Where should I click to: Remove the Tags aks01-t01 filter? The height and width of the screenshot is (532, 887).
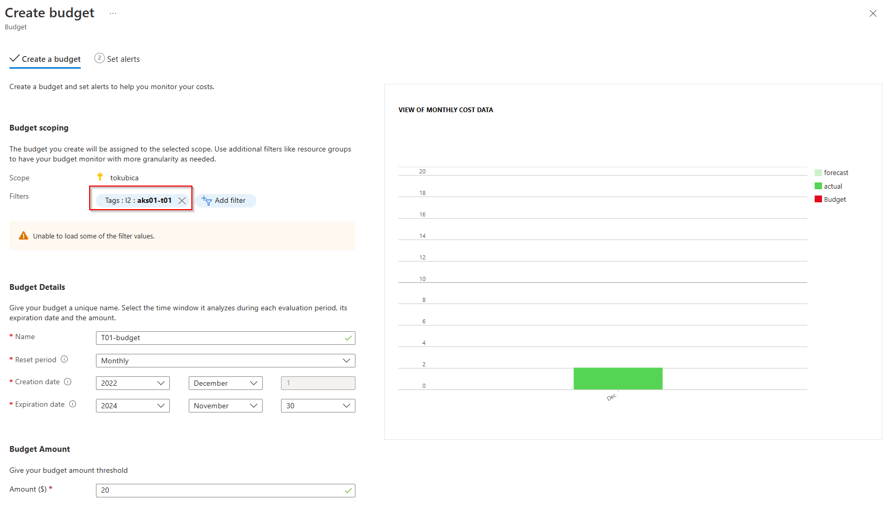pos(182,201)
